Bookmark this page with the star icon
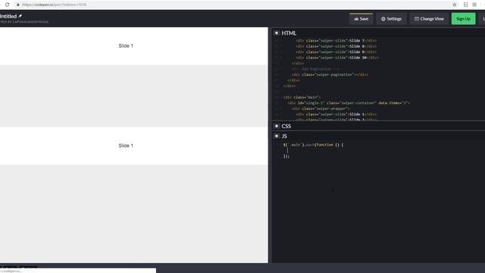Screen dimensions: 485x273 click(x=455, y=5)
